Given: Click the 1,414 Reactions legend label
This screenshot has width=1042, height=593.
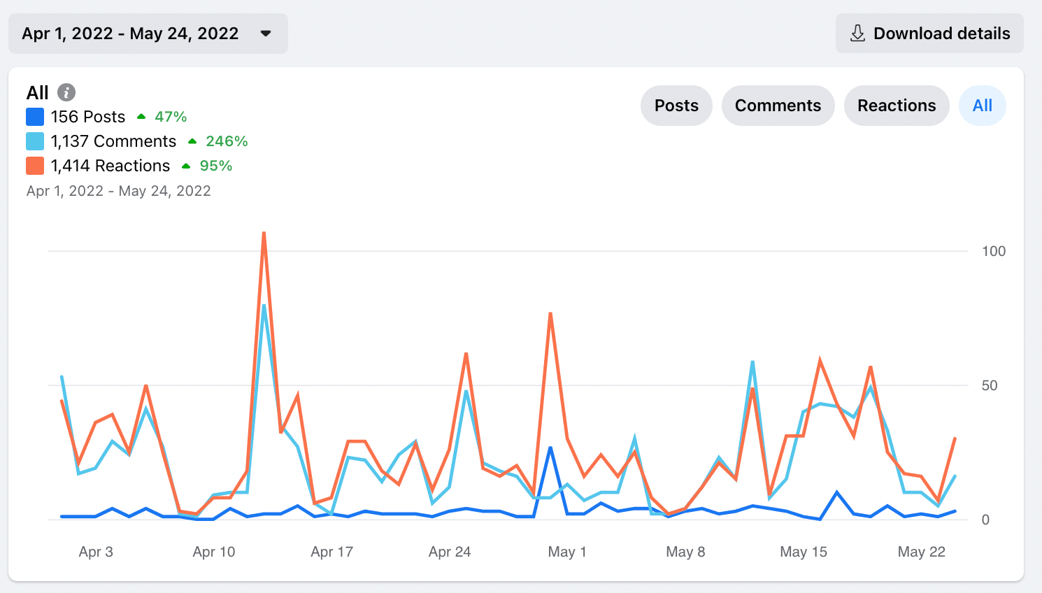Looking at the screenshot, I should 110,166.
